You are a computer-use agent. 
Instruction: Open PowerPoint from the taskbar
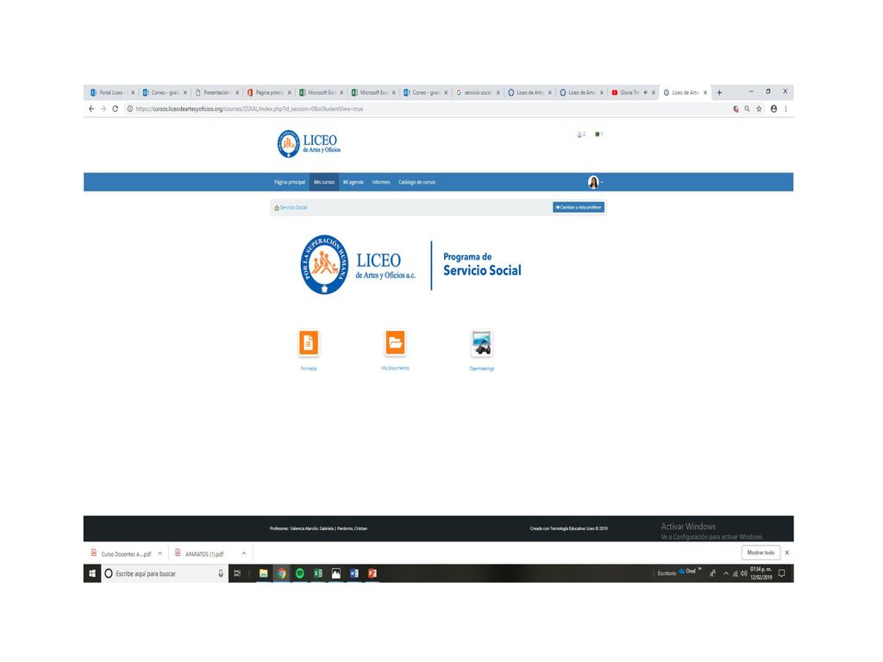pos(372,573)
